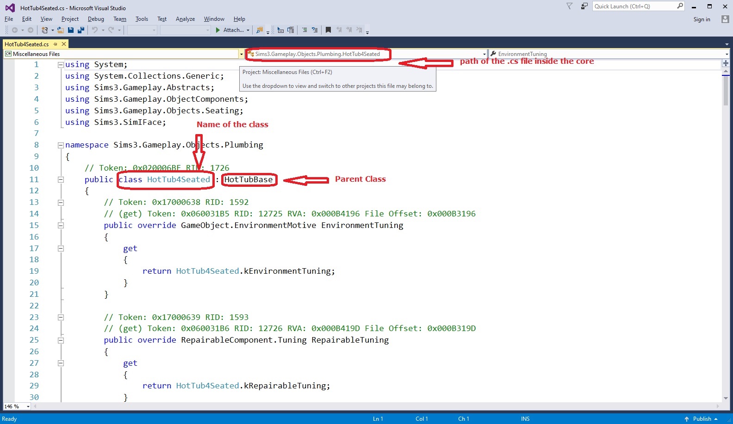733x424 pixels.
Task: Click the Sign in link
Action: 702,19
